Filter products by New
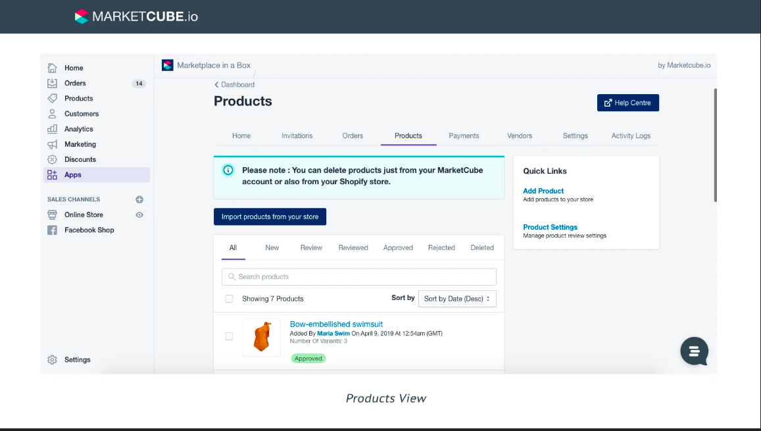761x431 pixels. pyautogui.click(x=272, y=247)
